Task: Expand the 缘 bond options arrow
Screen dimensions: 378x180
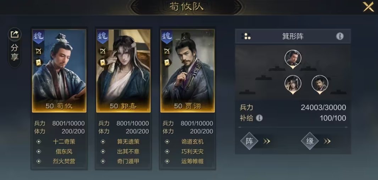Action: click(327, 141)
